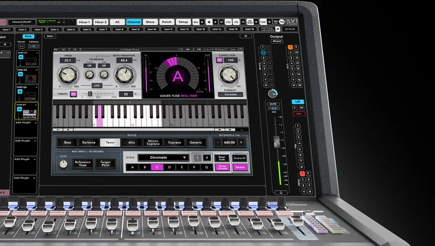Click the output channel fader handle
The height and width of the screenshot is (246, 435).
click(x=277, y=141)
